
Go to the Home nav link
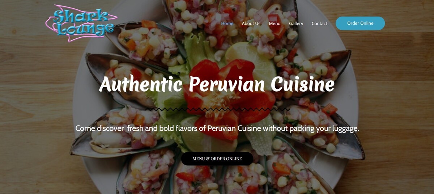(227, 24)
